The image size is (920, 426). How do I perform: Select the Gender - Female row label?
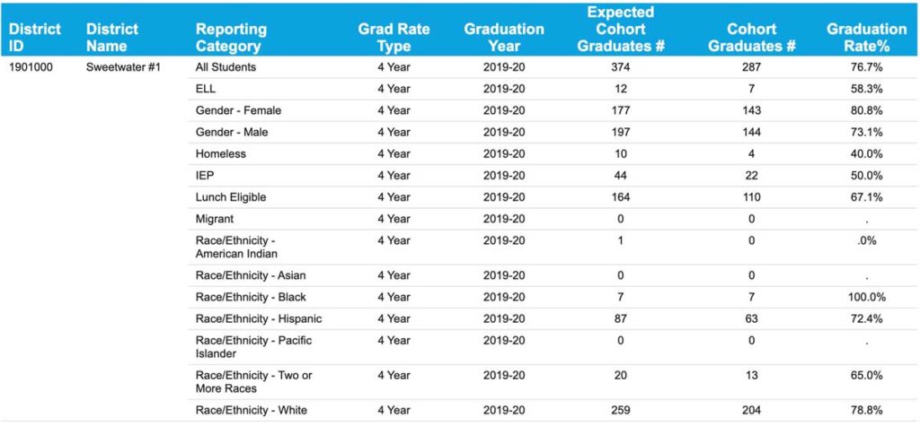pos(238,110)
